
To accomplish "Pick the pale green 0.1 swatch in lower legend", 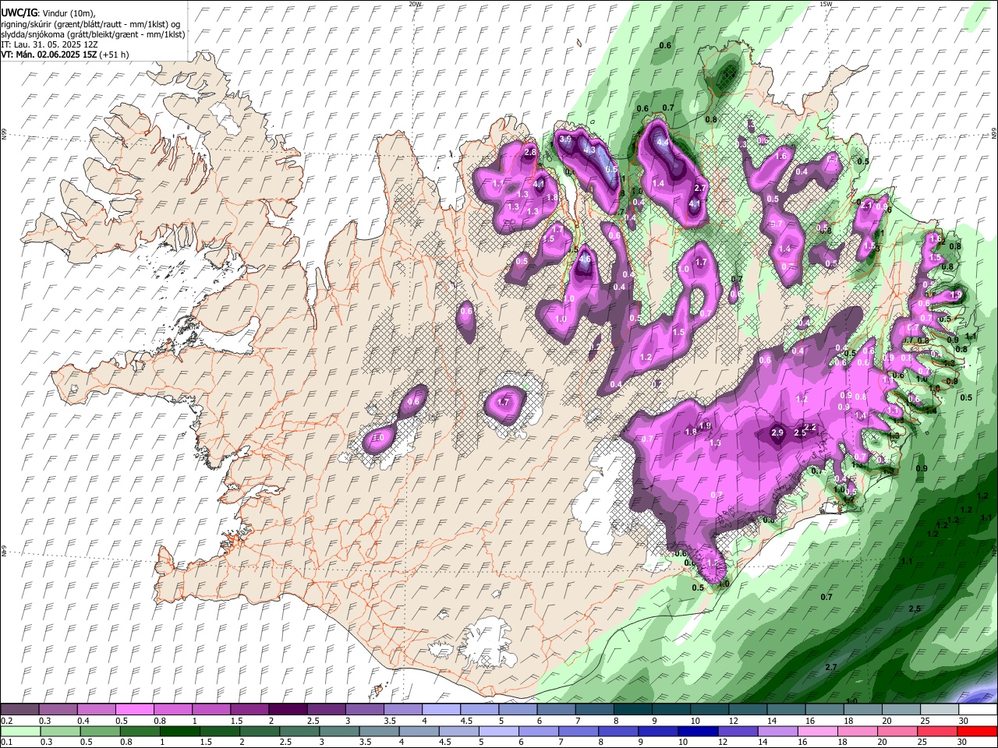I will click(x=19, y=732).
